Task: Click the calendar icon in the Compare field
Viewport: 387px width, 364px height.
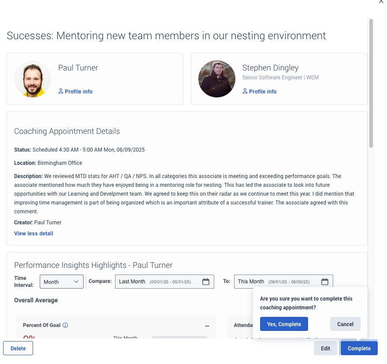Action: [x=206, y=282]
